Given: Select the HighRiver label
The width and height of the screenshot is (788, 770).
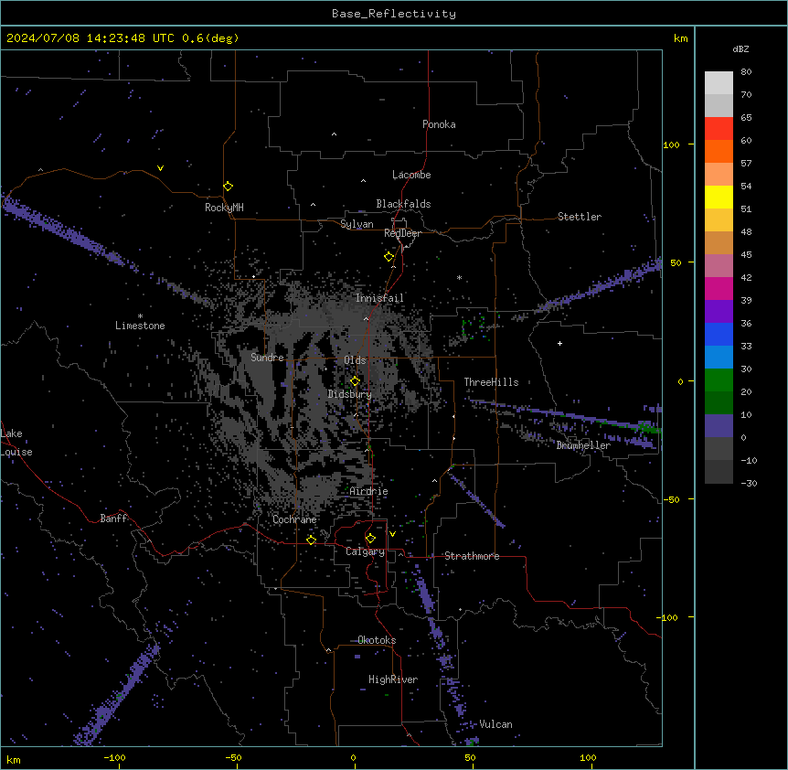Looking at the screenshot, I should pos(393,679).
